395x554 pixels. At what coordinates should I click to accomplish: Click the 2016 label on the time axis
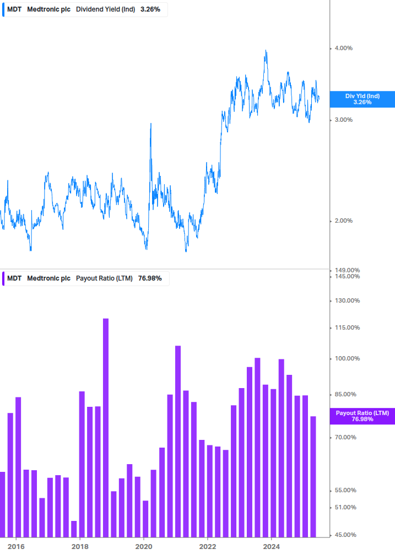point(16,547)
